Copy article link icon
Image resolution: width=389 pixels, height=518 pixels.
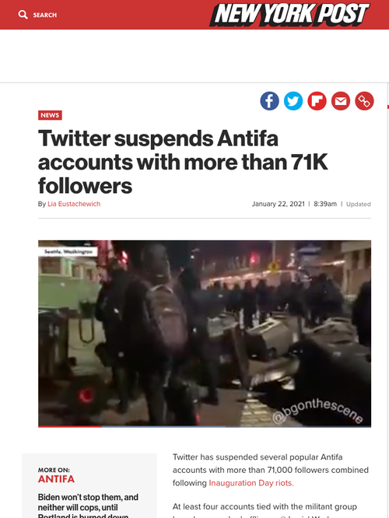[x=365, y=101]
